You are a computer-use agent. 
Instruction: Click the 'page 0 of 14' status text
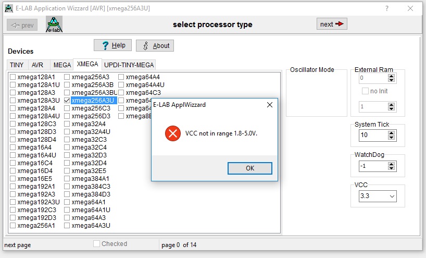tap(179, 245)
